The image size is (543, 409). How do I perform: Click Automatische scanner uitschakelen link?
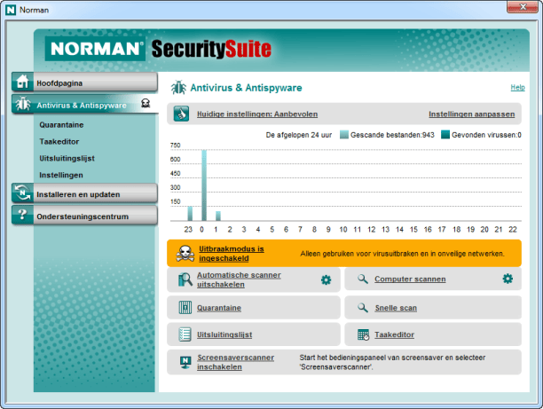[x=239, y=279]
